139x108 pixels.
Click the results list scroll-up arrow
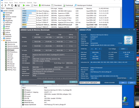pyautogui.click(x=121, y=8)
